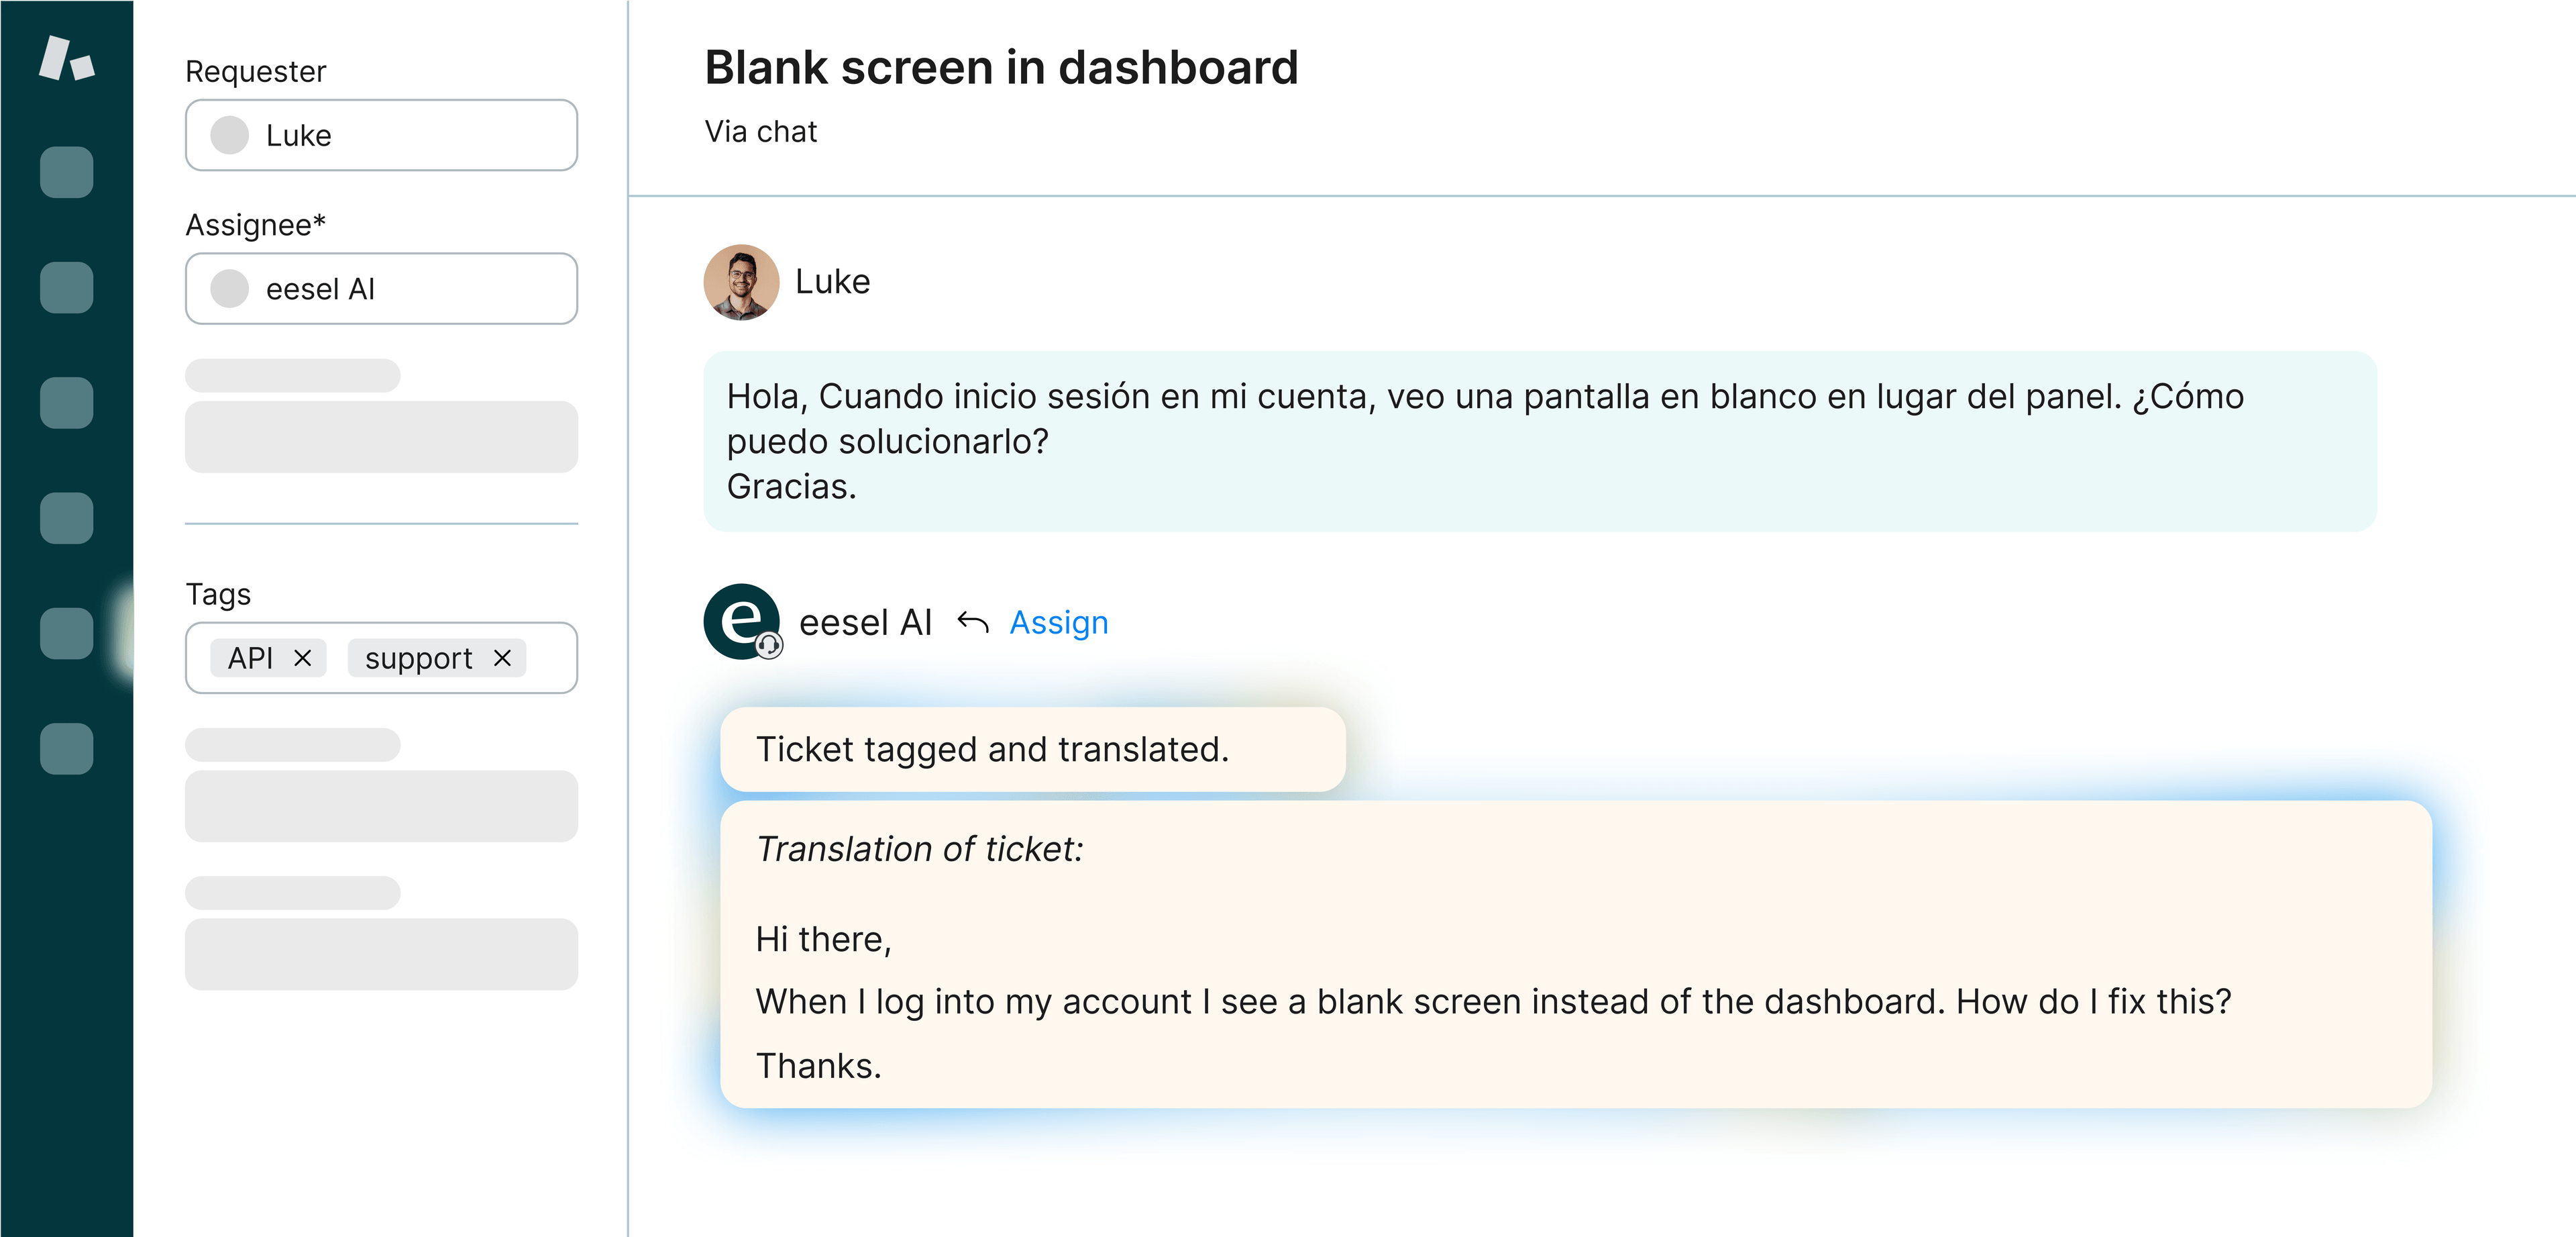Select the support tag chip
Viewport: 2576px width, 1237px height.
coord(436,658)
